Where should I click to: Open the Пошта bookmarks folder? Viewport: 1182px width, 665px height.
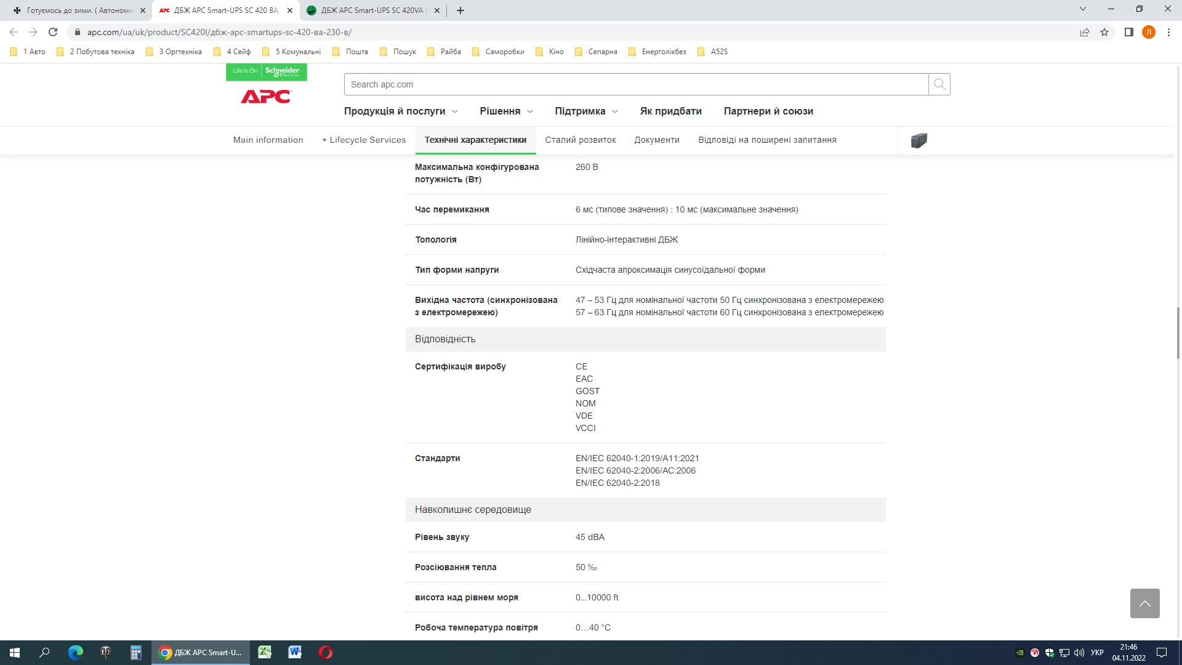pos(350,52)
